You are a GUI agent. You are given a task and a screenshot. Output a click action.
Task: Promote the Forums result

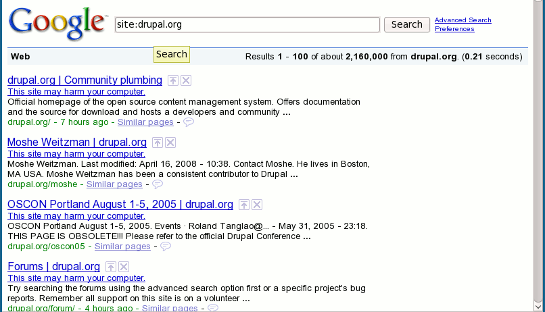pyautogui.click(x=110, y=267)
